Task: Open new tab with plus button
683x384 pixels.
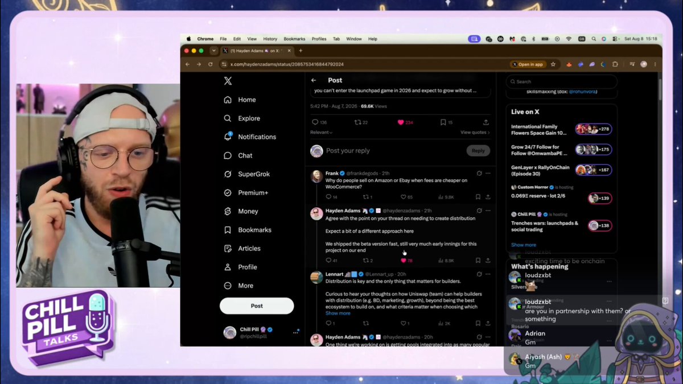Action: (x=301, y=51)
